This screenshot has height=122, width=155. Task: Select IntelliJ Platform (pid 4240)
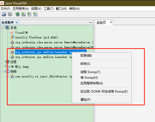coord(37,37)
